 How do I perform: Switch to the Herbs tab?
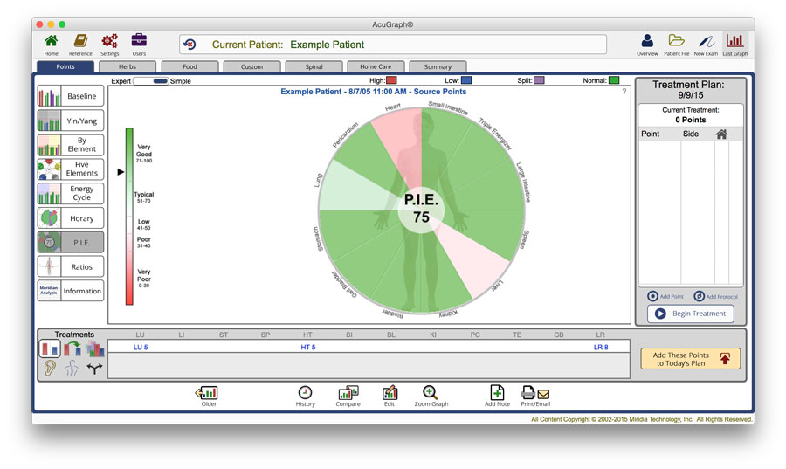[128, 66]
